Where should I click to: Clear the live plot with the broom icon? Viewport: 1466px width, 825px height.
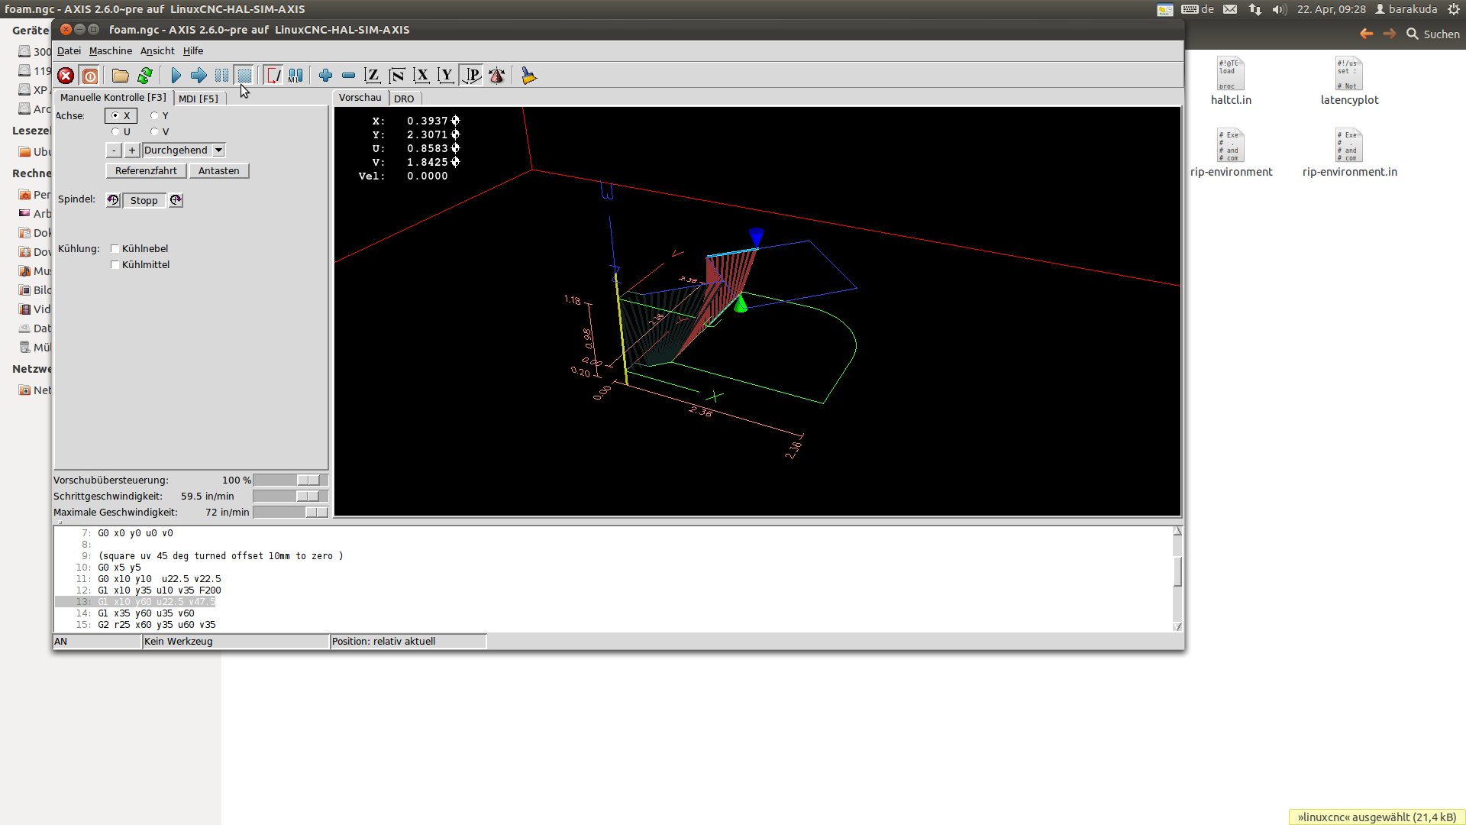click(528, 76)
